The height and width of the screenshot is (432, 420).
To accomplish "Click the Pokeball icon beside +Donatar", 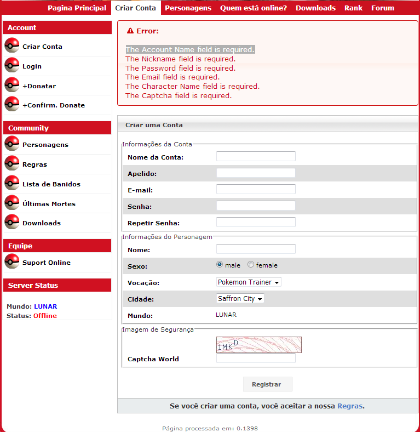I will pos(12,85).
